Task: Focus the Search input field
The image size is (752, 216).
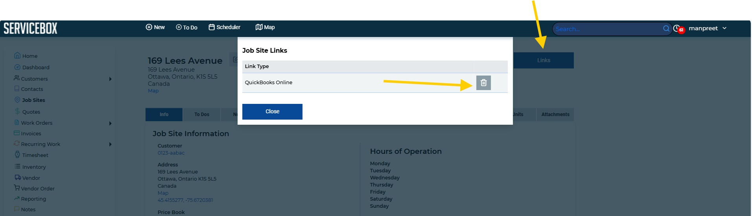Action: [x=608, y=29]
